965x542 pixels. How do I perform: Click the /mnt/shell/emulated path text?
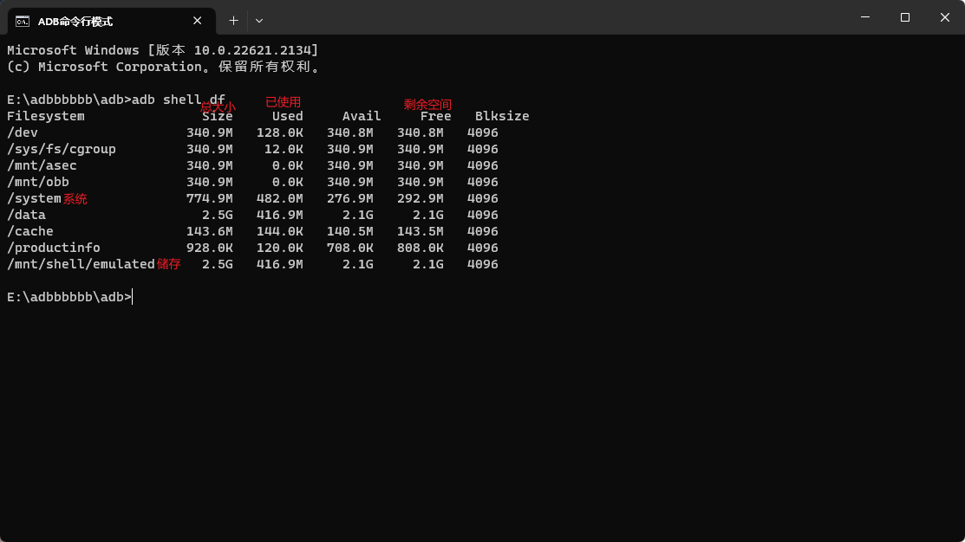[x=81, y=264]
